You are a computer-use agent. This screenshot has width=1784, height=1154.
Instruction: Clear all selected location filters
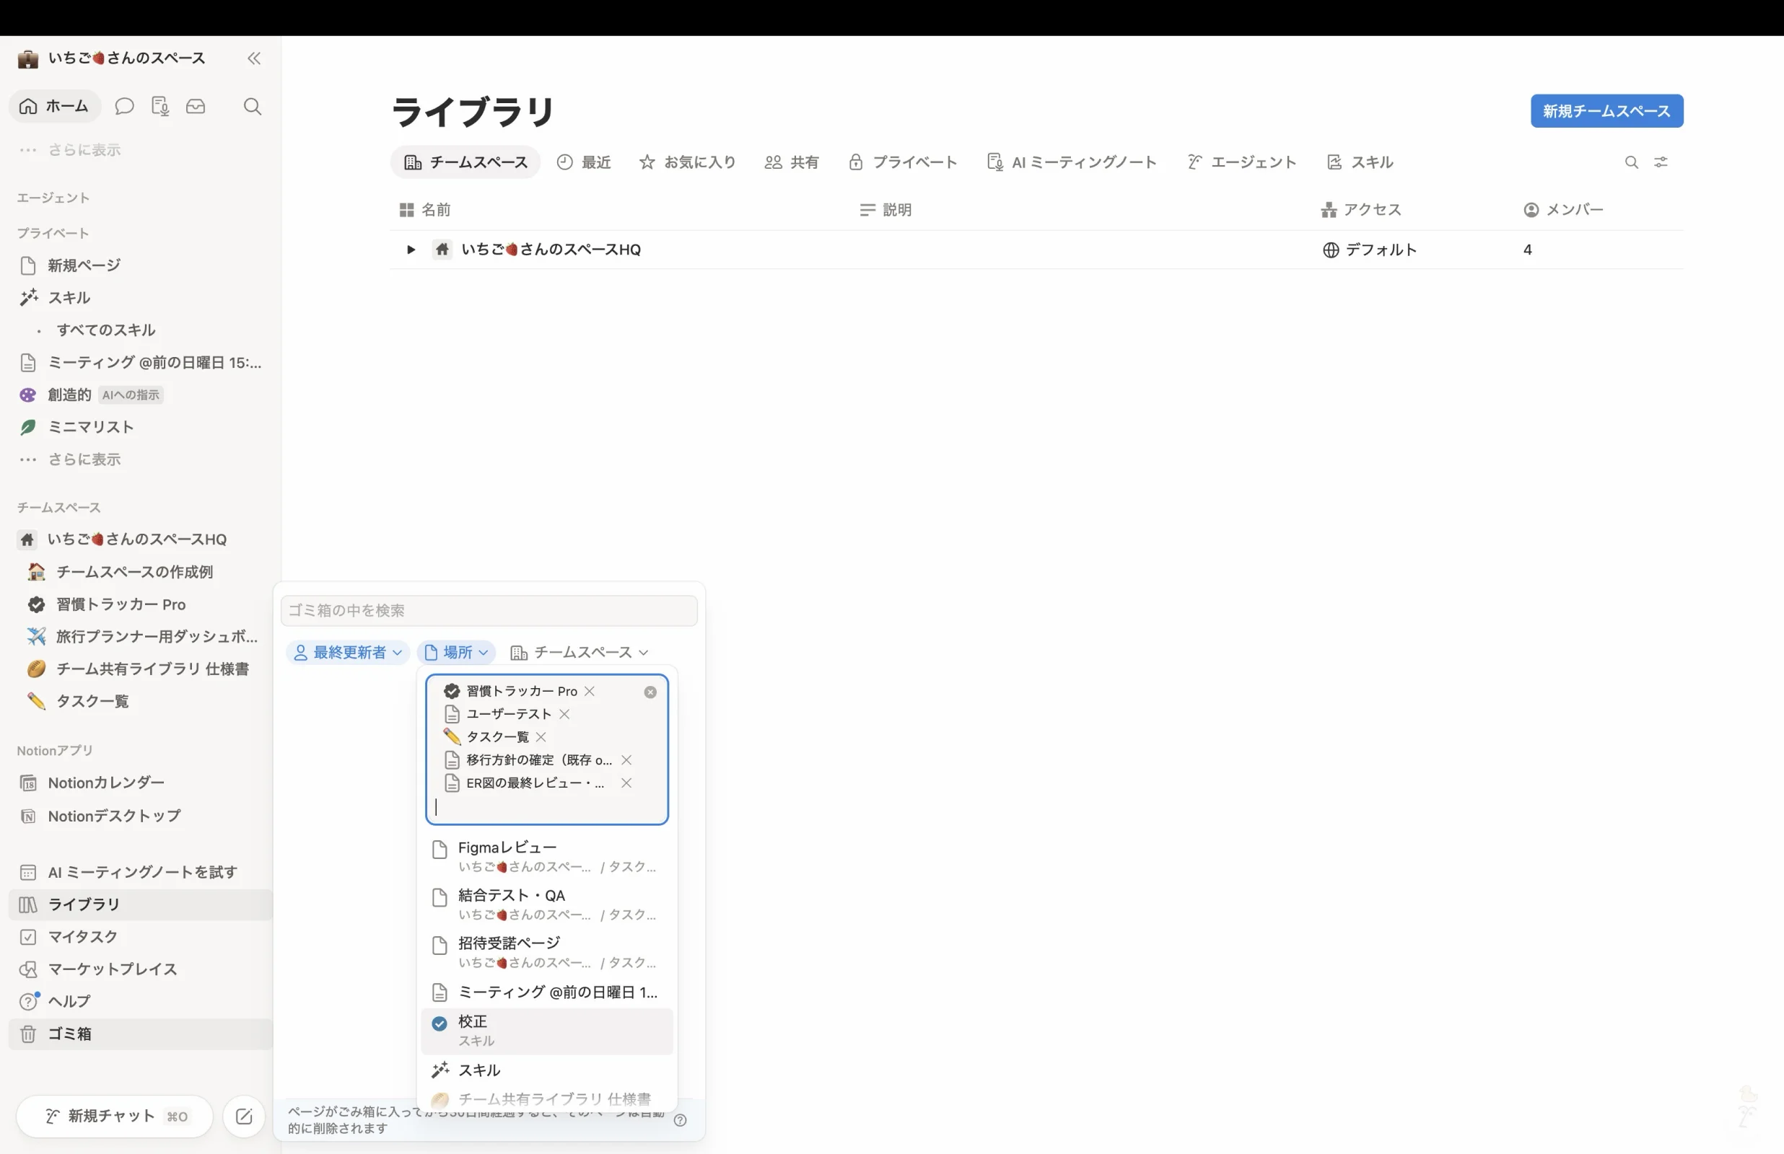click(650, 692)
